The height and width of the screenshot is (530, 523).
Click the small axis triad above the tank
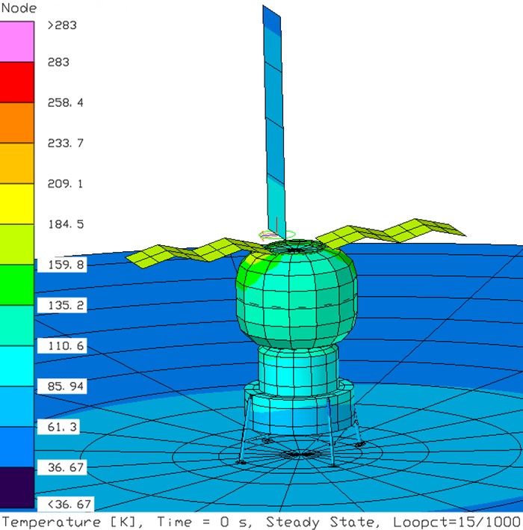(x=276, y=232)
